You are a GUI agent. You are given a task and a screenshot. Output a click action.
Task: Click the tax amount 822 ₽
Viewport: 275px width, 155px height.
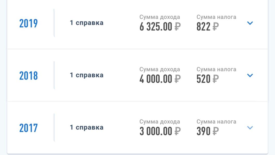point(207,27)
